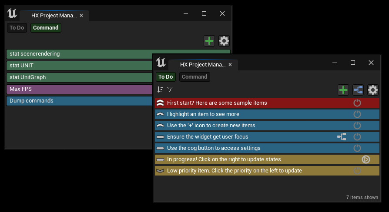The image size is (389, 212).
Task: Toggle state power icon on 'Low priority item' row
Action: tap(357, 171)
